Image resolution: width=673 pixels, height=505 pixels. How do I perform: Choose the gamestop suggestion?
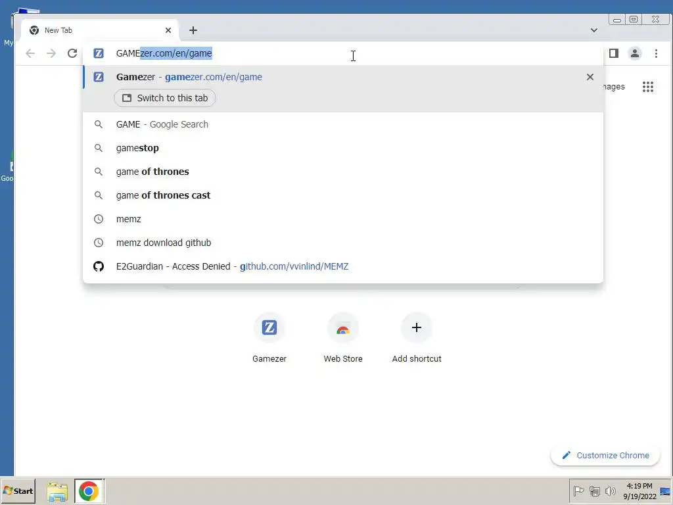(x=343, y=148)
